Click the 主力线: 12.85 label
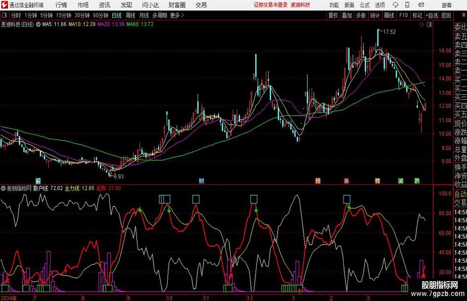 tap(80, 188)
